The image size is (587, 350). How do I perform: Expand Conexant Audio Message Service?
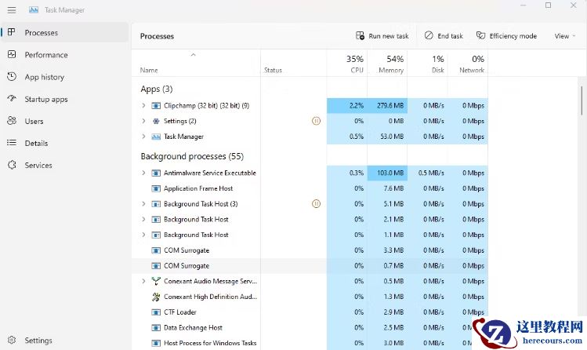[x=143, y=281]
